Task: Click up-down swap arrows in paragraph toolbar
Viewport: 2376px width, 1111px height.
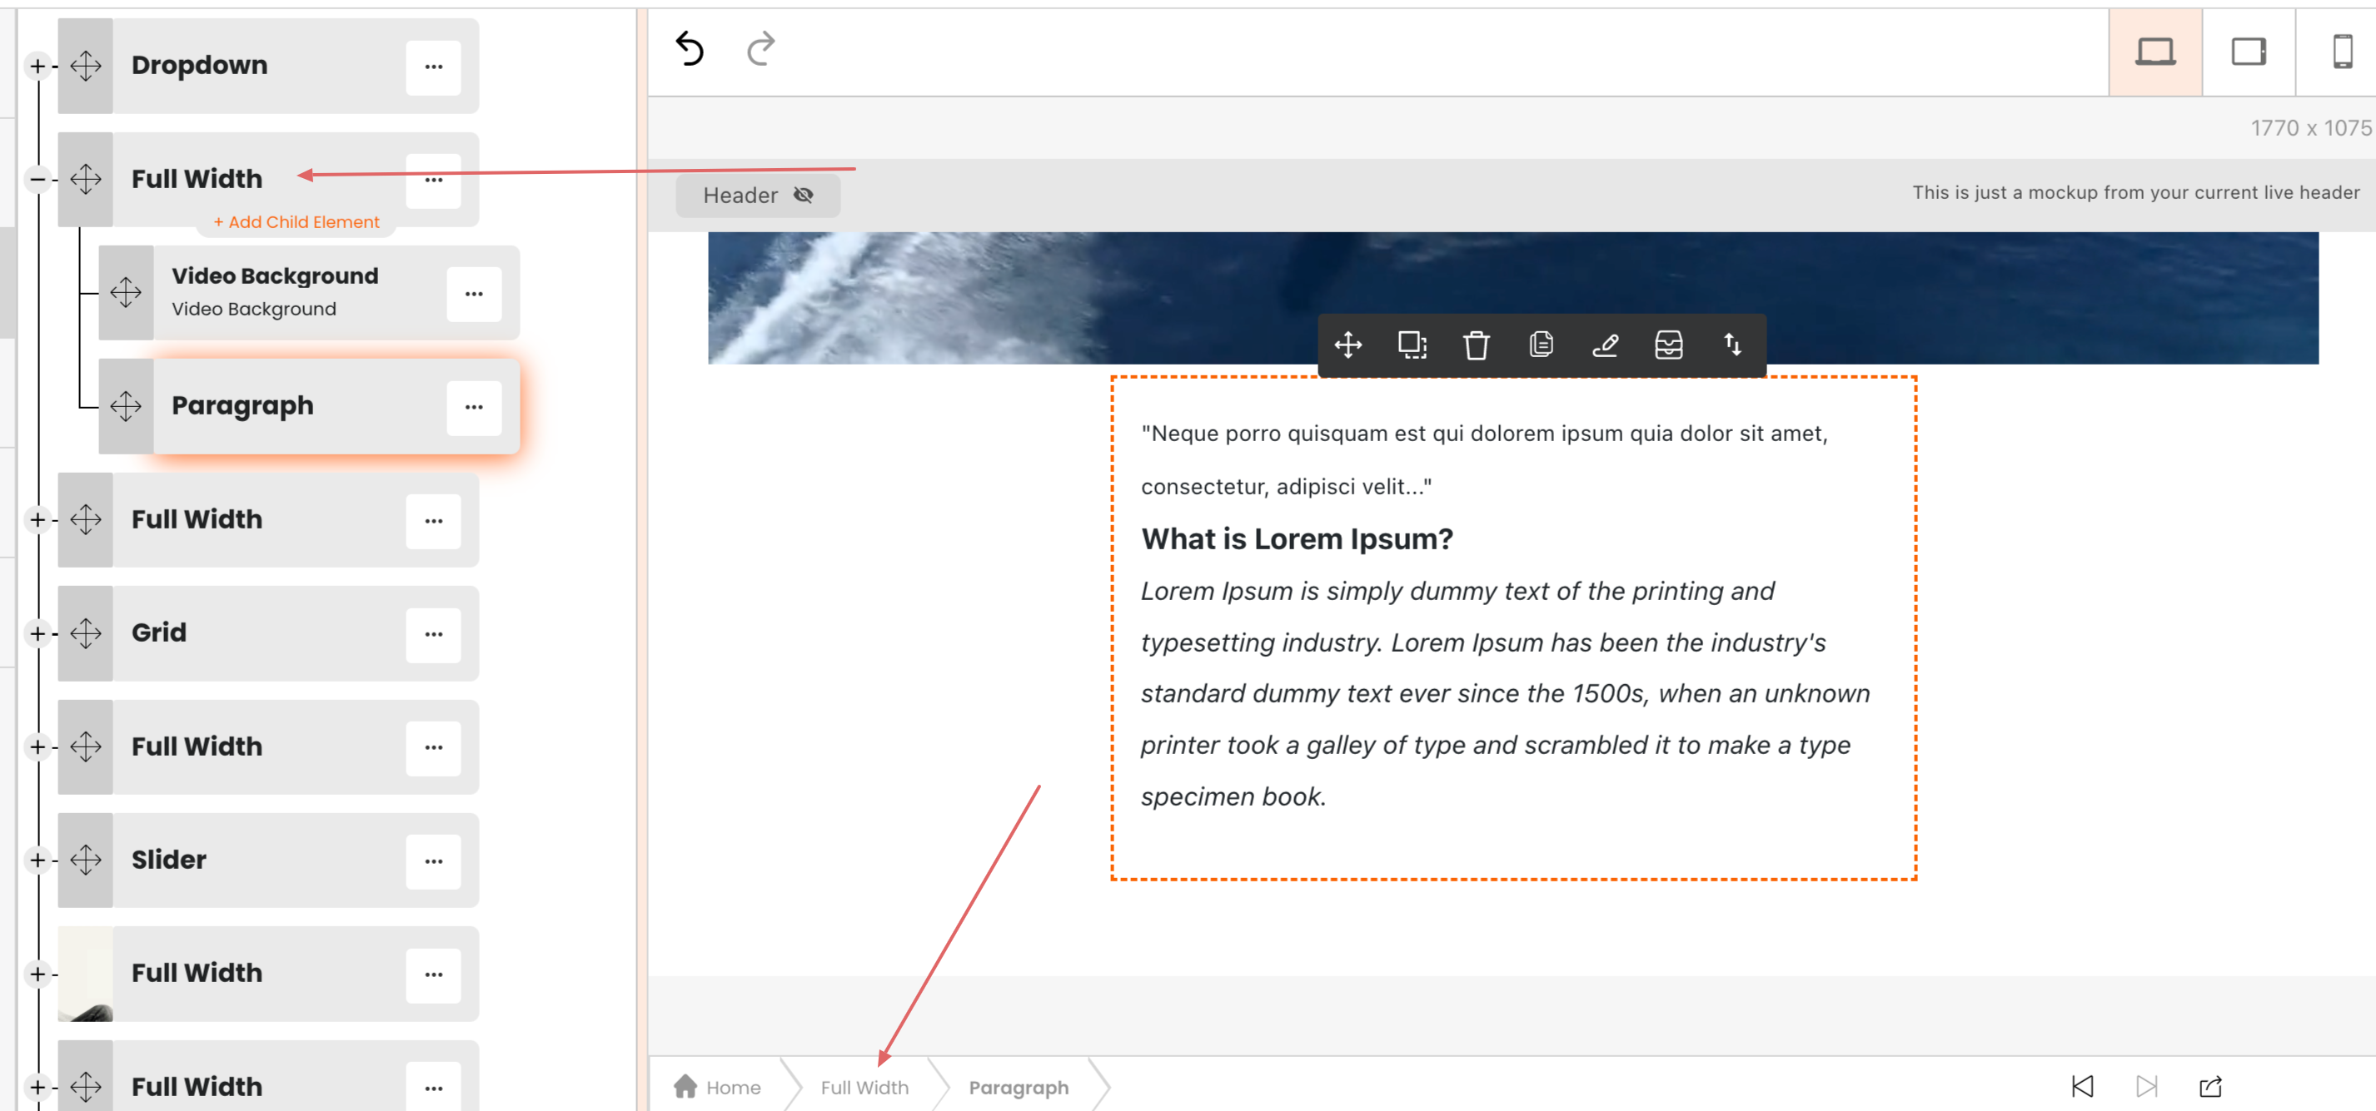Action: click(1732, 345)
